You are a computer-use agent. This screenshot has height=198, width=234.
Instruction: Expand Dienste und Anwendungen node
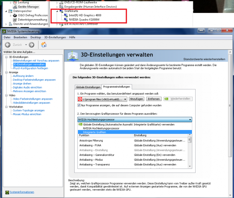pos(6,24)
